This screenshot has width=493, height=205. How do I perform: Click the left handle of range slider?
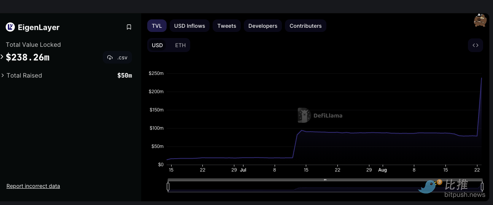[x=168, y=186]
